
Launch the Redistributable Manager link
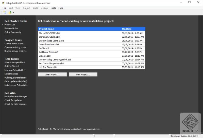(x=16, y=97)
